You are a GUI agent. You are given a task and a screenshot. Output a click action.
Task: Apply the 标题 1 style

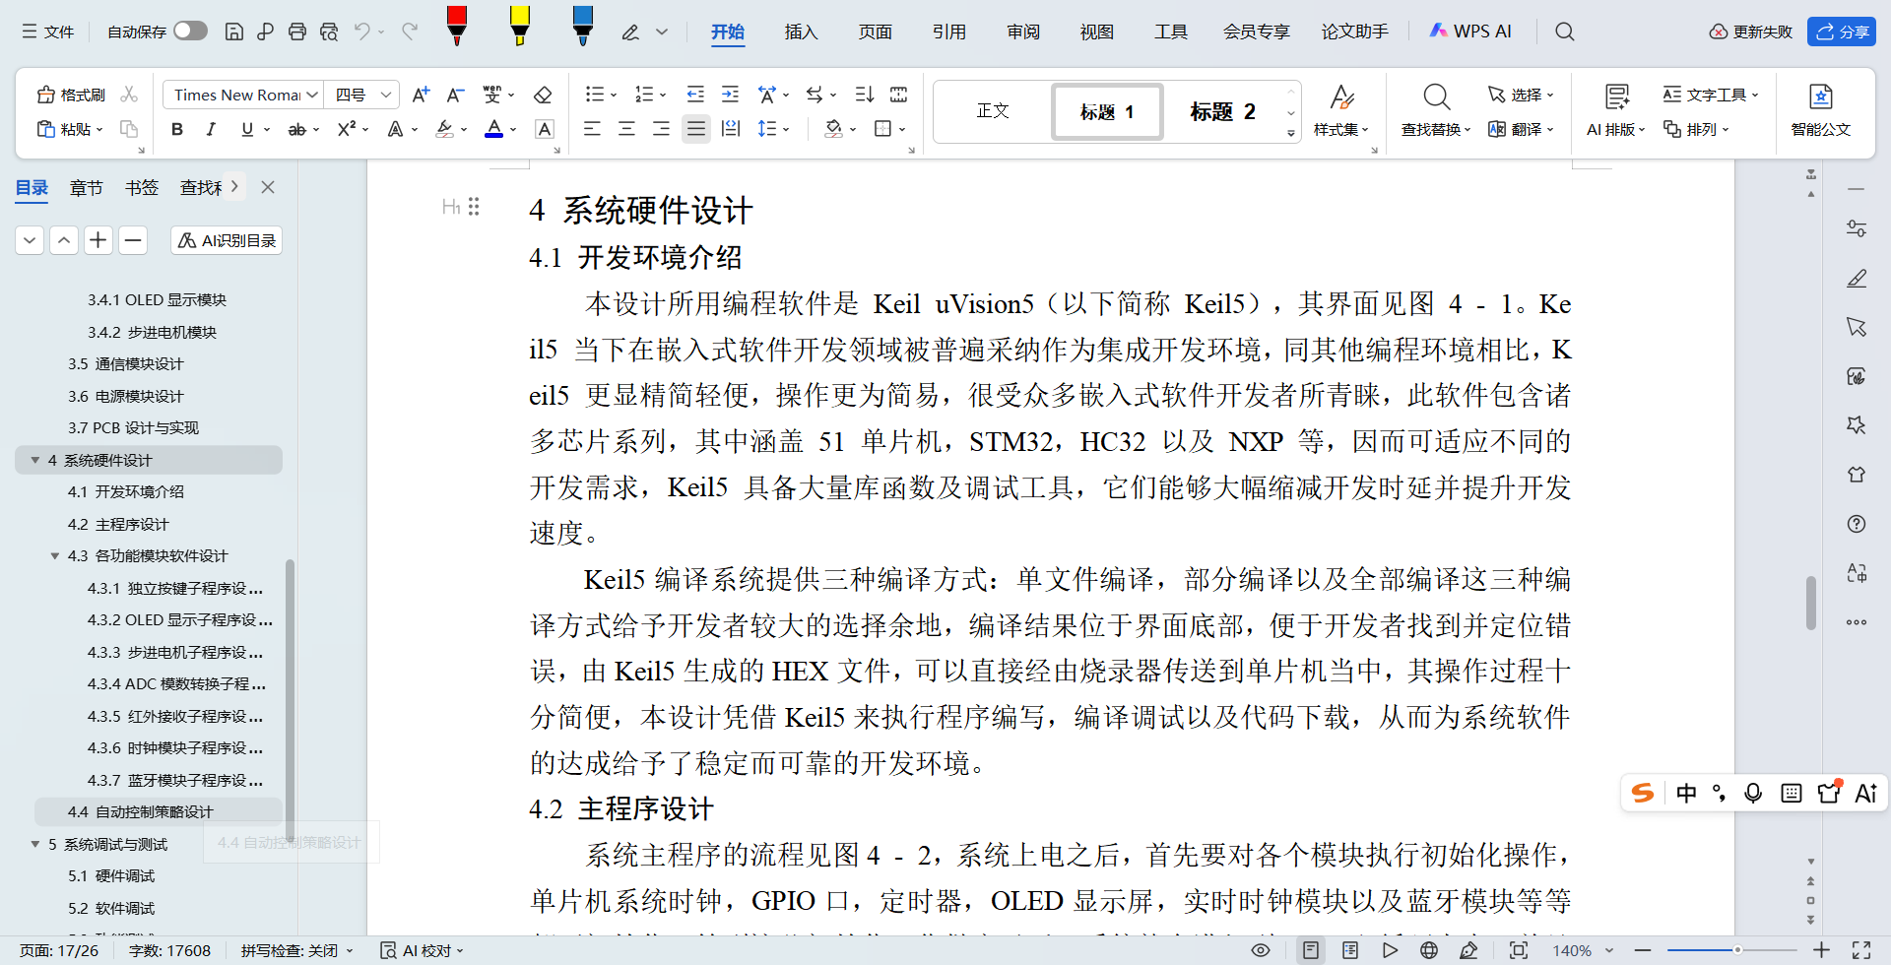pyautogui.click(x=1107, y=111)
